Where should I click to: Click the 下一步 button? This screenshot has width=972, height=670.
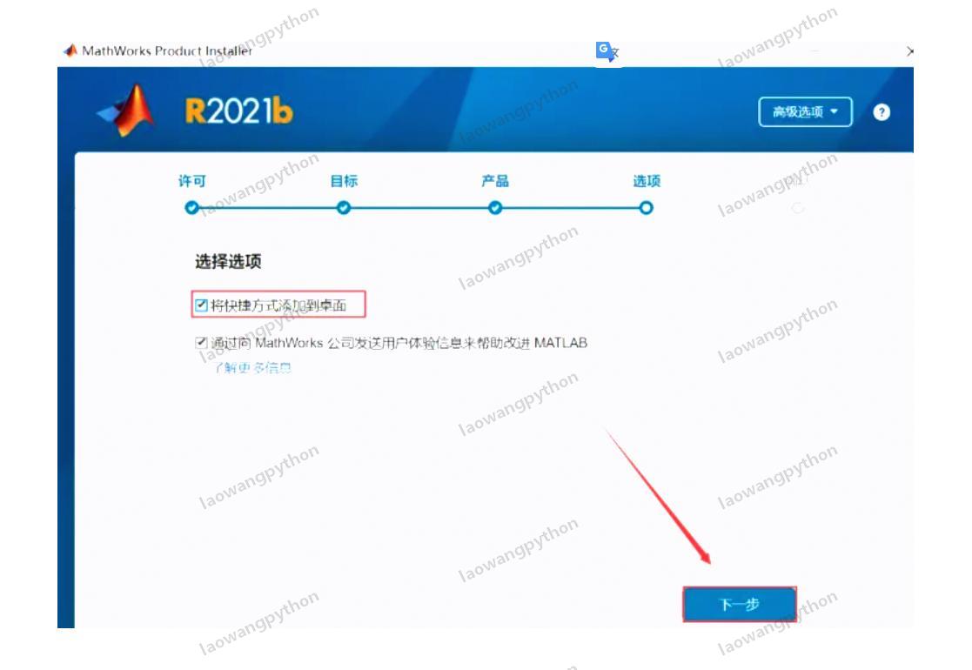click(739, 604)
